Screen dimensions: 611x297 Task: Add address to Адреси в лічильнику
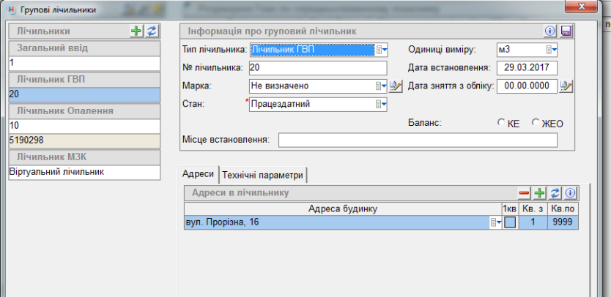tap(539, 193)
